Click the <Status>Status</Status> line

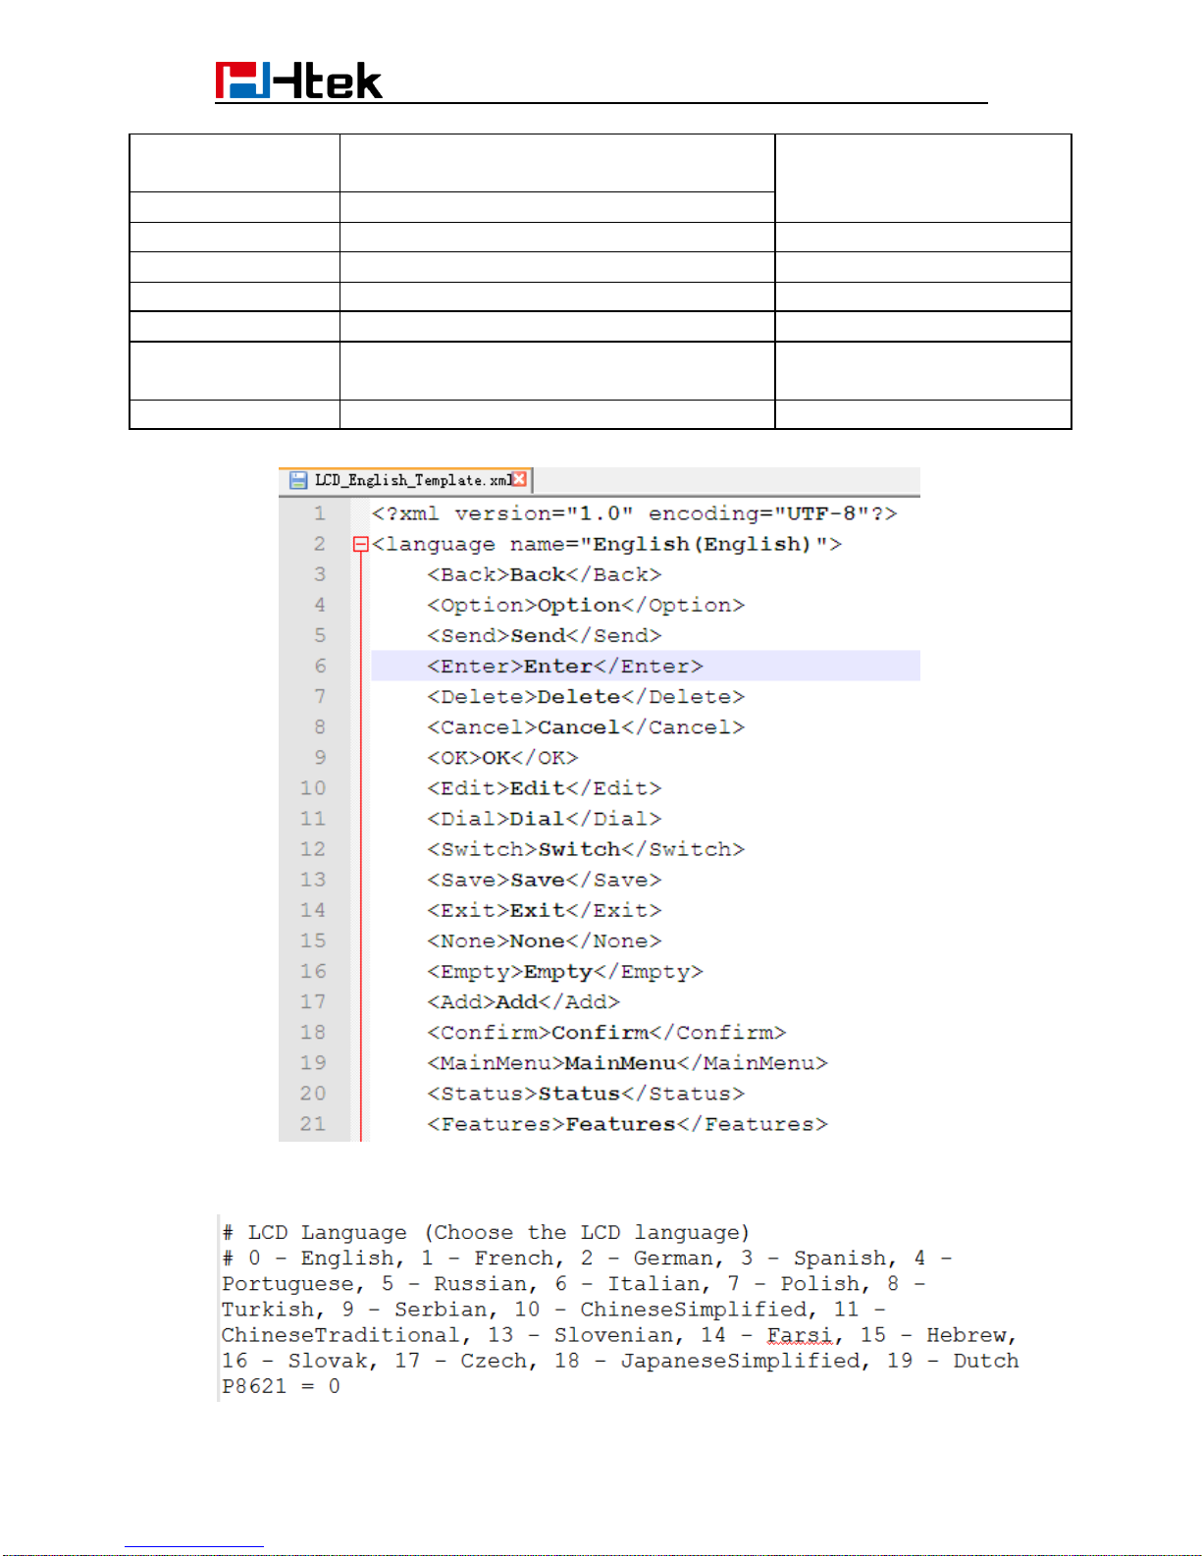(586, 1093)
